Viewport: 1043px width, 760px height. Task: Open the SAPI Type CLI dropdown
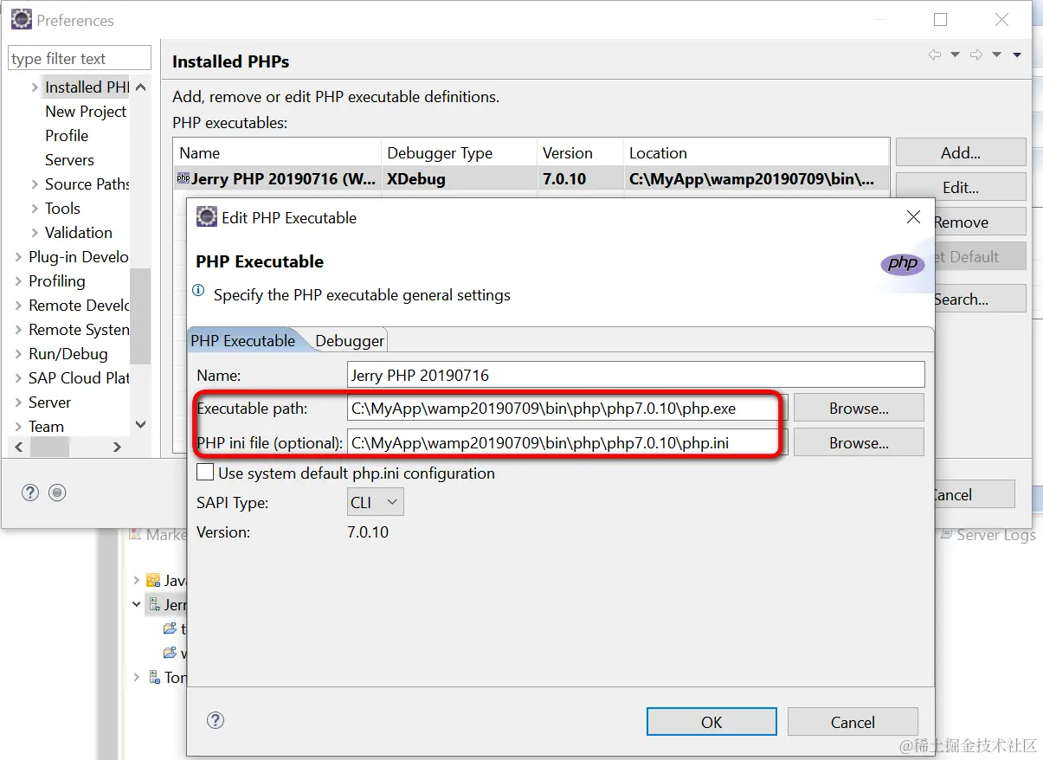375,502
